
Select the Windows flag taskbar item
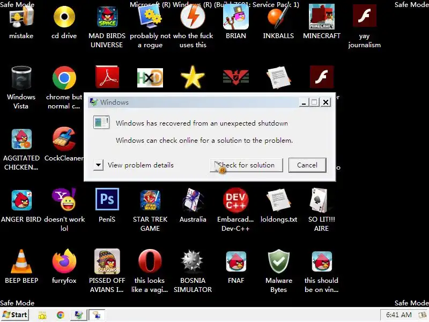point(79,315)
